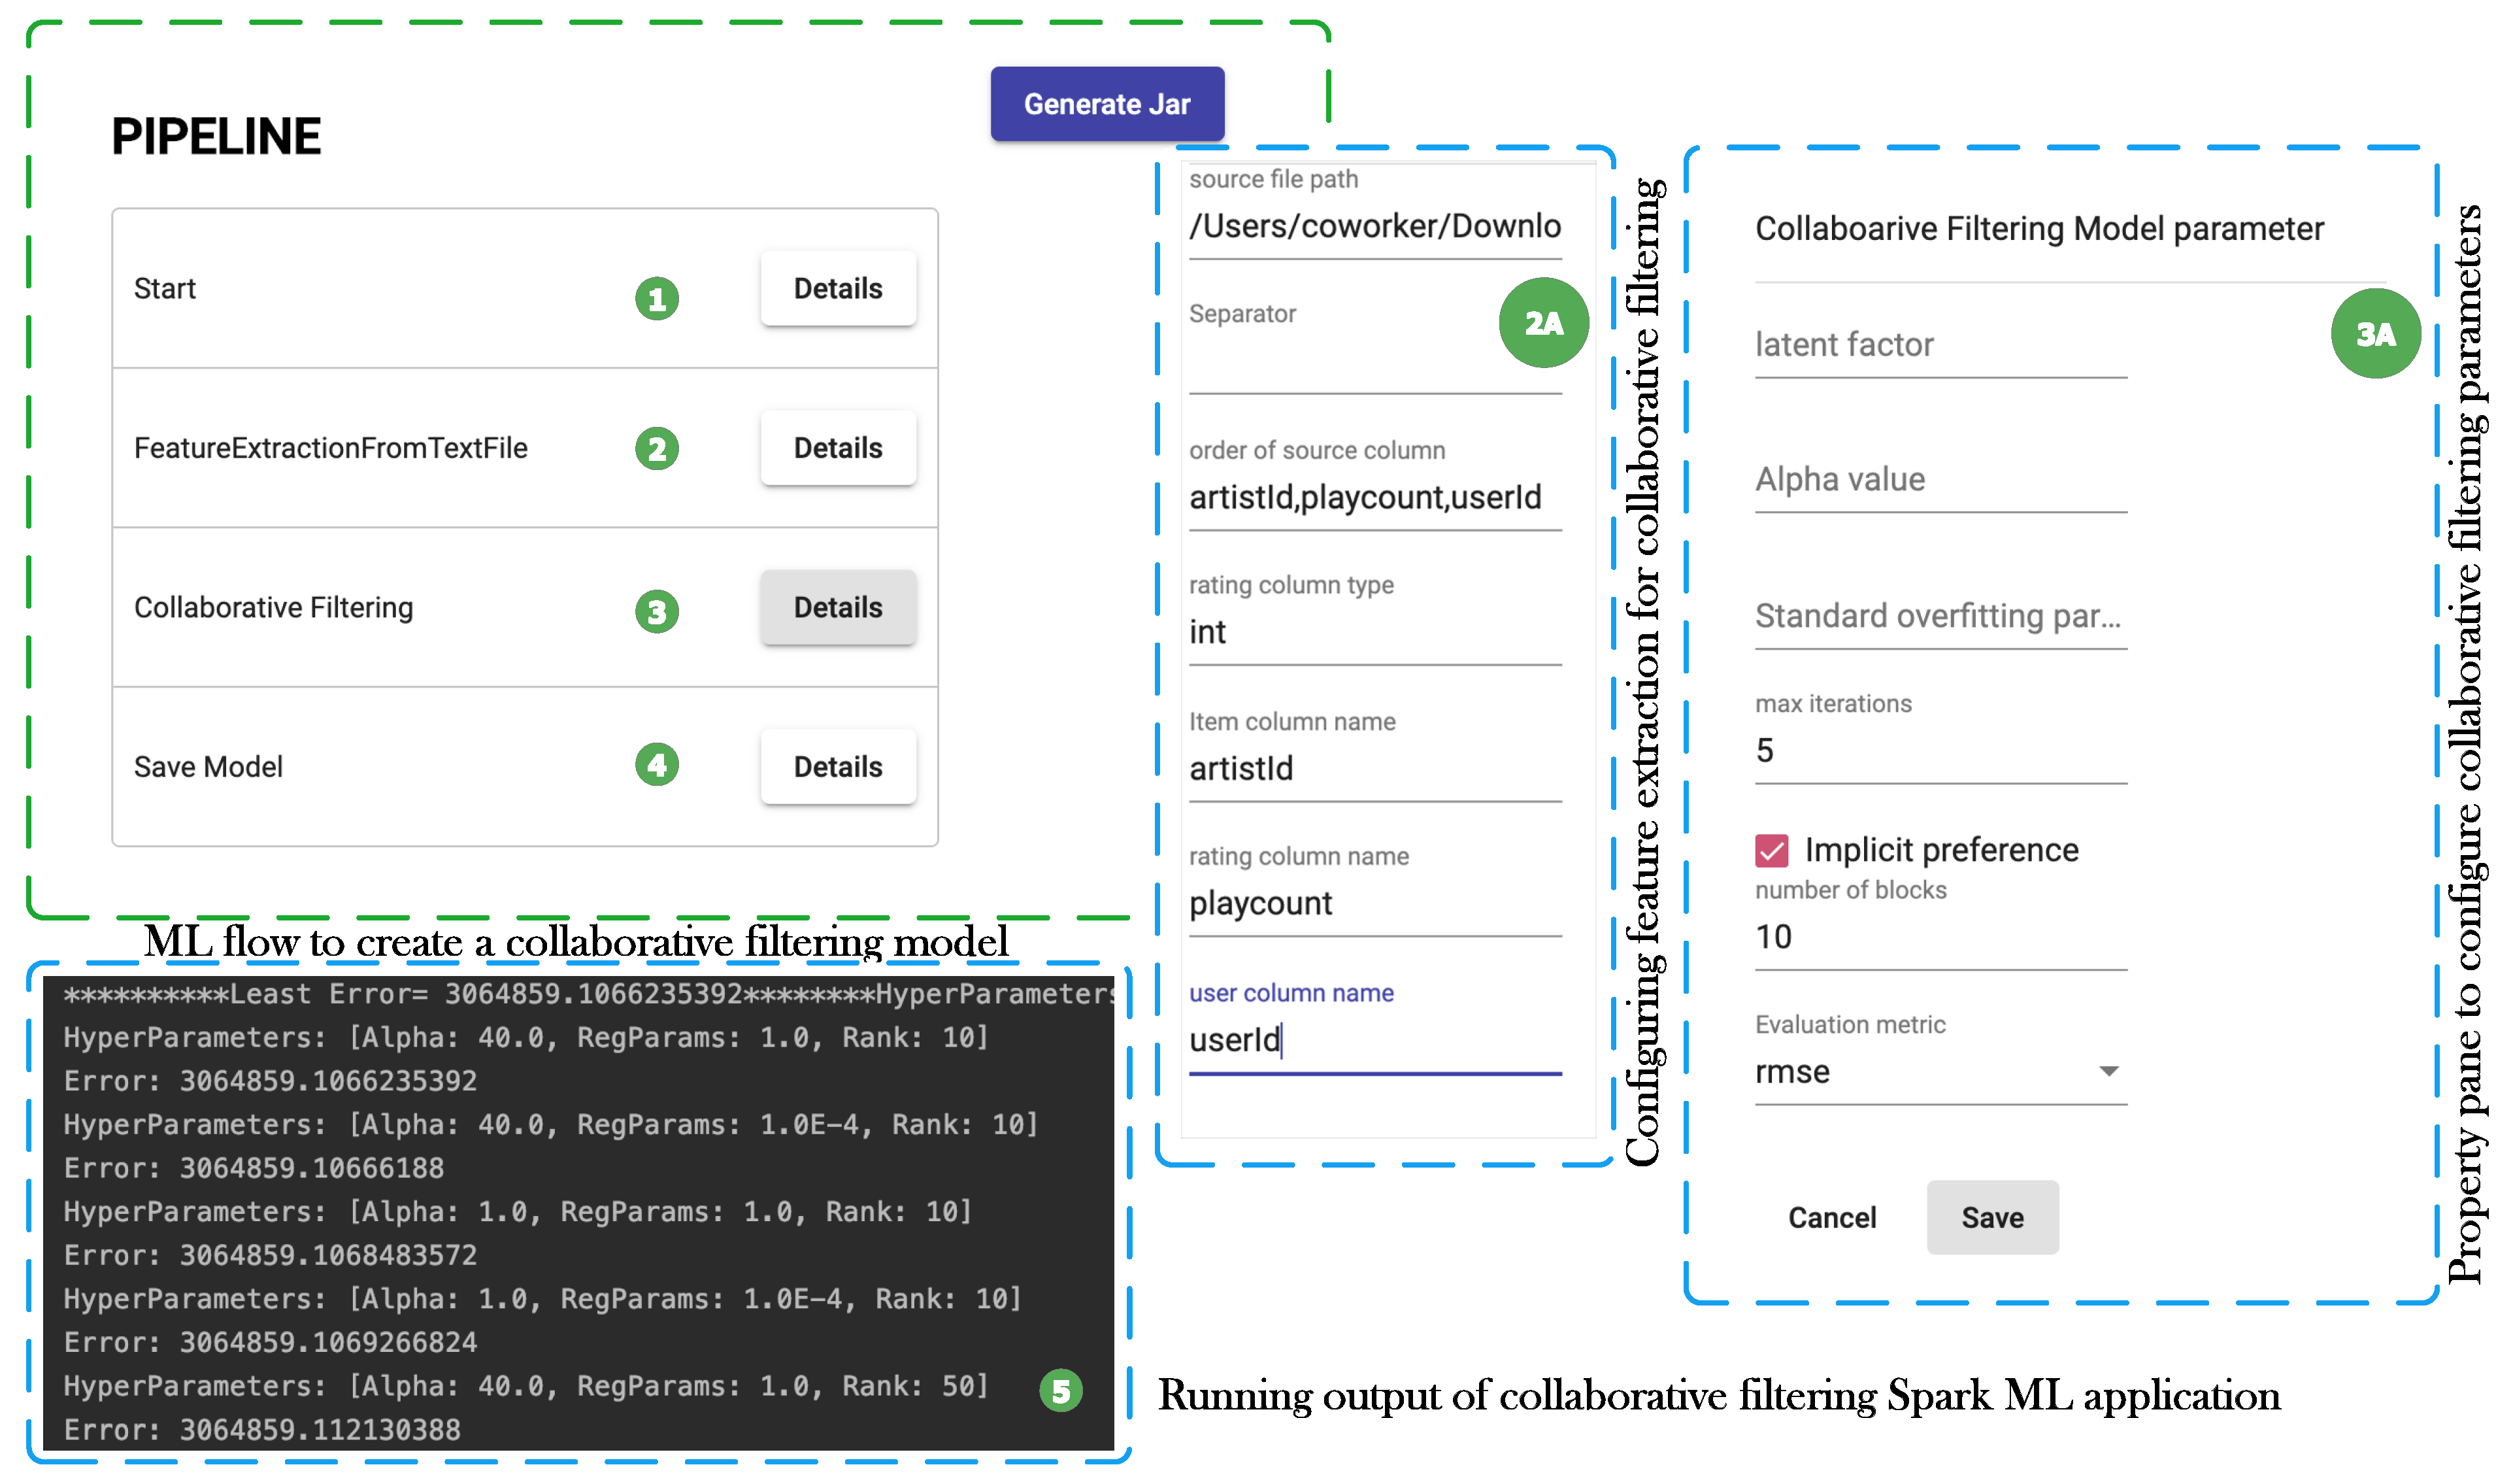Viewport: 2513px width, 1484px height.
Task: Open Details for Collaborative Filtering step
Action: (838, 607)
